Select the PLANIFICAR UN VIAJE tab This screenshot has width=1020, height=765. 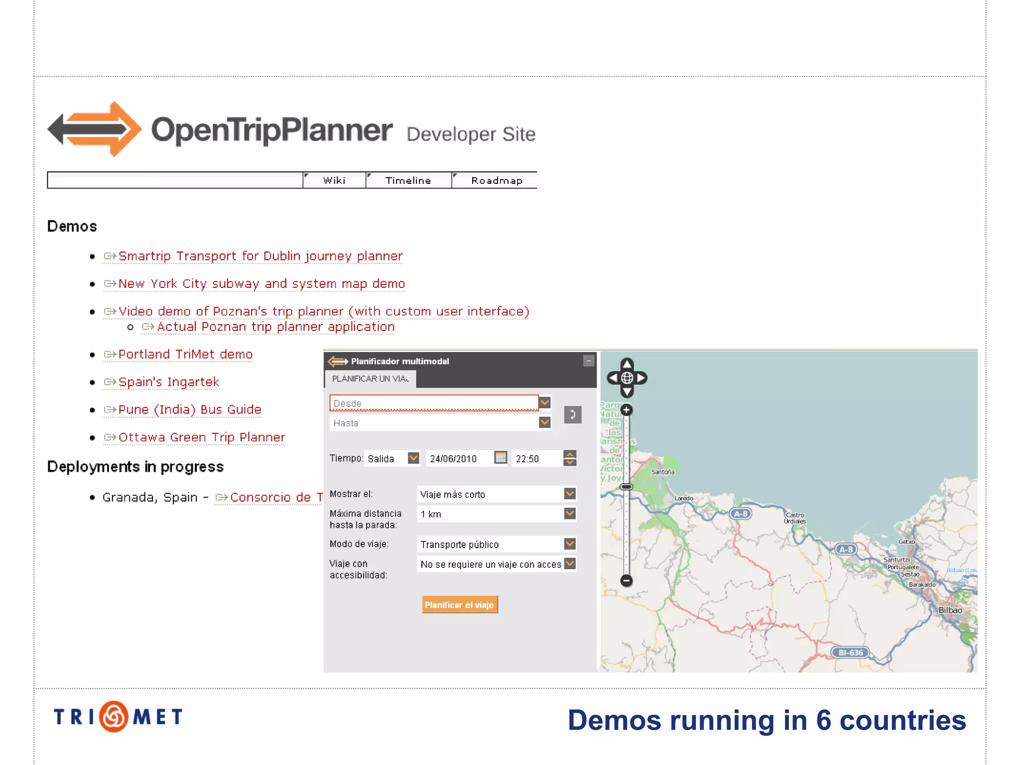pos(371,379)
